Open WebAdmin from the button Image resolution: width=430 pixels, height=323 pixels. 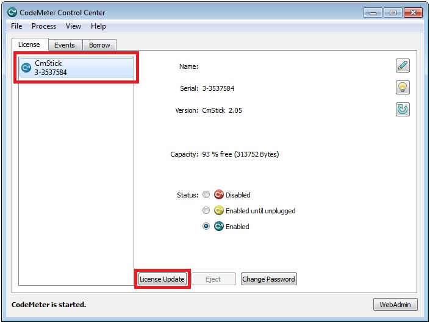click(395, 305)
